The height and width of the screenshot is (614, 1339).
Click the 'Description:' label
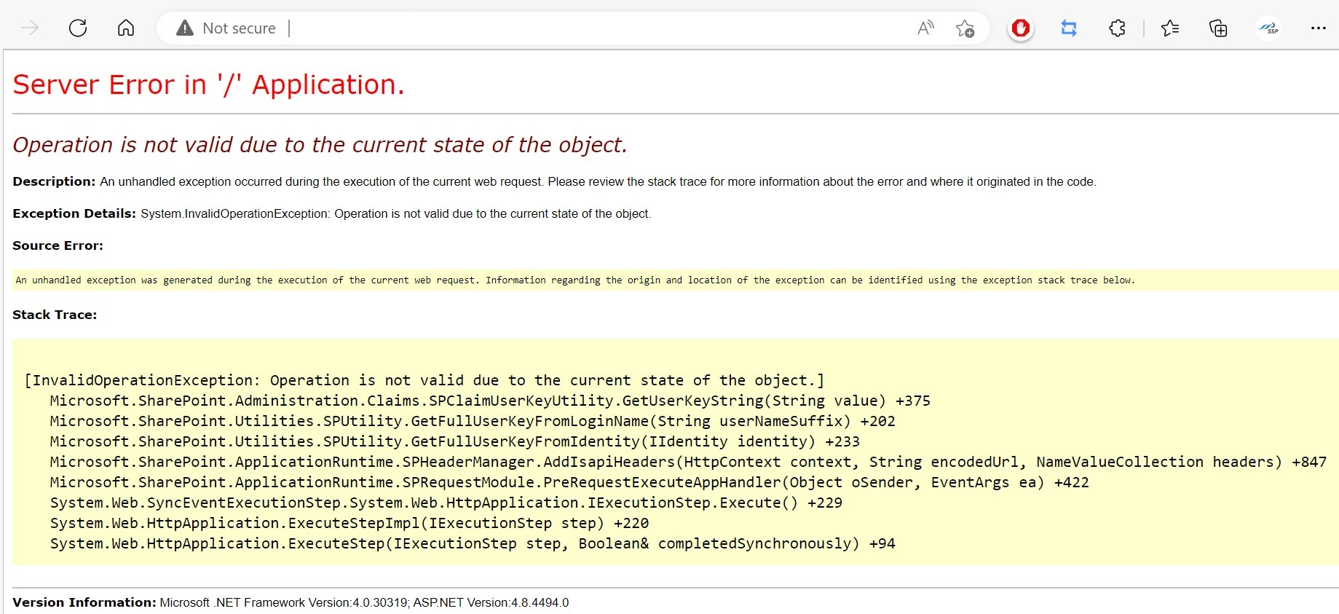(54, 181)
